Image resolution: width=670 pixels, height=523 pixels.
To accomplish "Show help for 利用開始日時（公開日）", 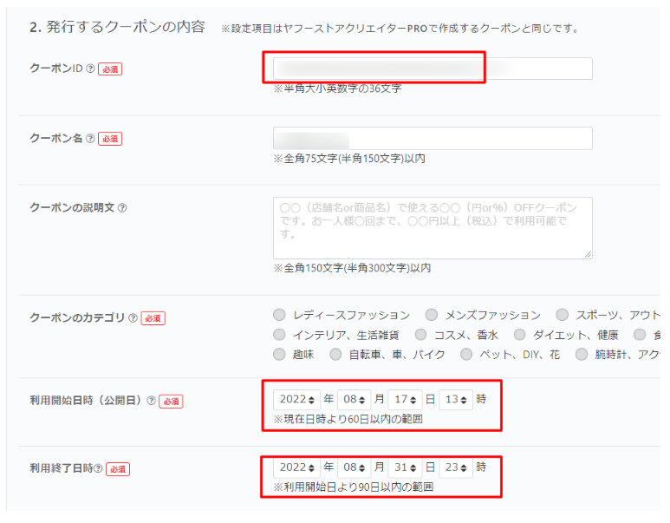I will tap(152, 401).
